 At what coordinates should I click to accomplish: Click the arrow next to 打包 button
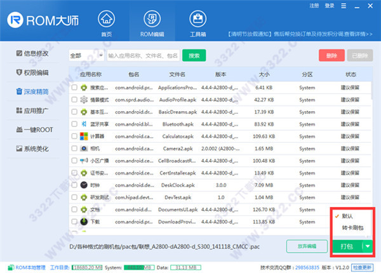366,246
